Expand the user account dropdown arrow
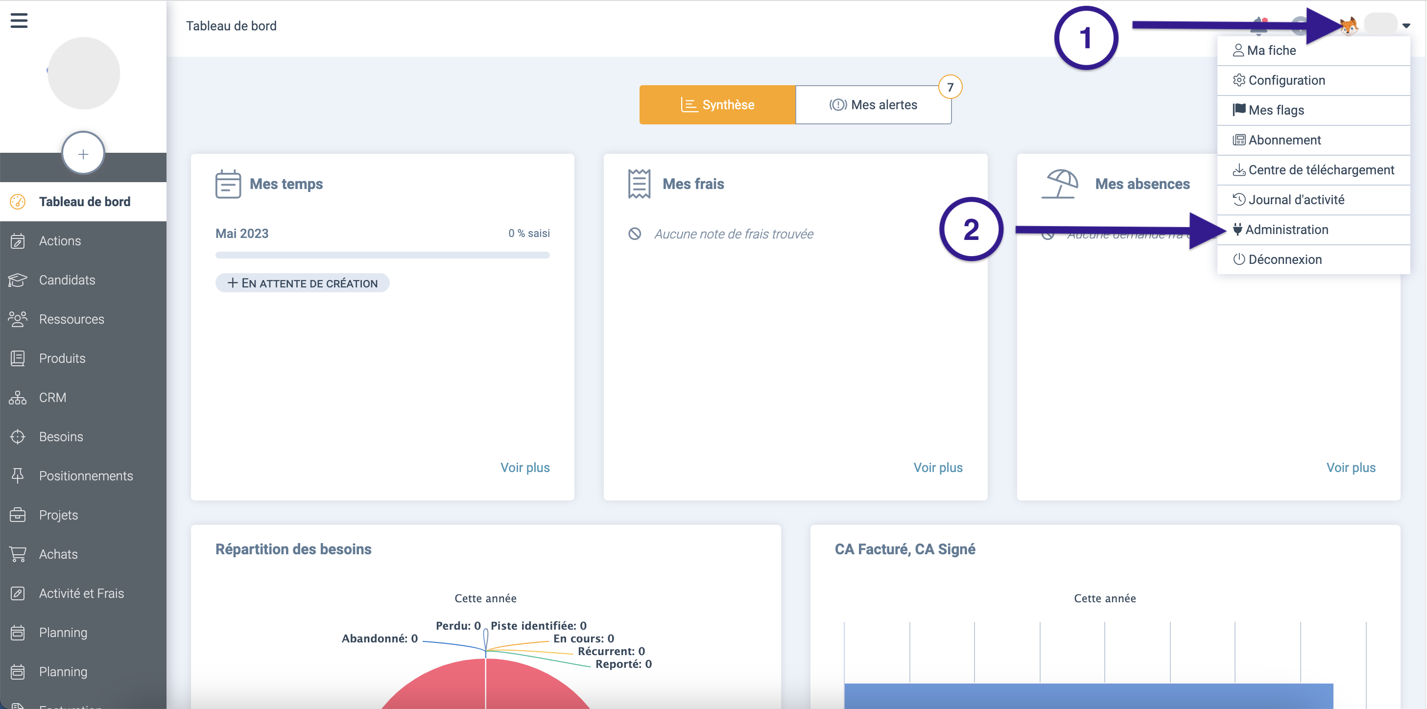The height and width of the screenshot is (709, 1427). coord(1406,25)
